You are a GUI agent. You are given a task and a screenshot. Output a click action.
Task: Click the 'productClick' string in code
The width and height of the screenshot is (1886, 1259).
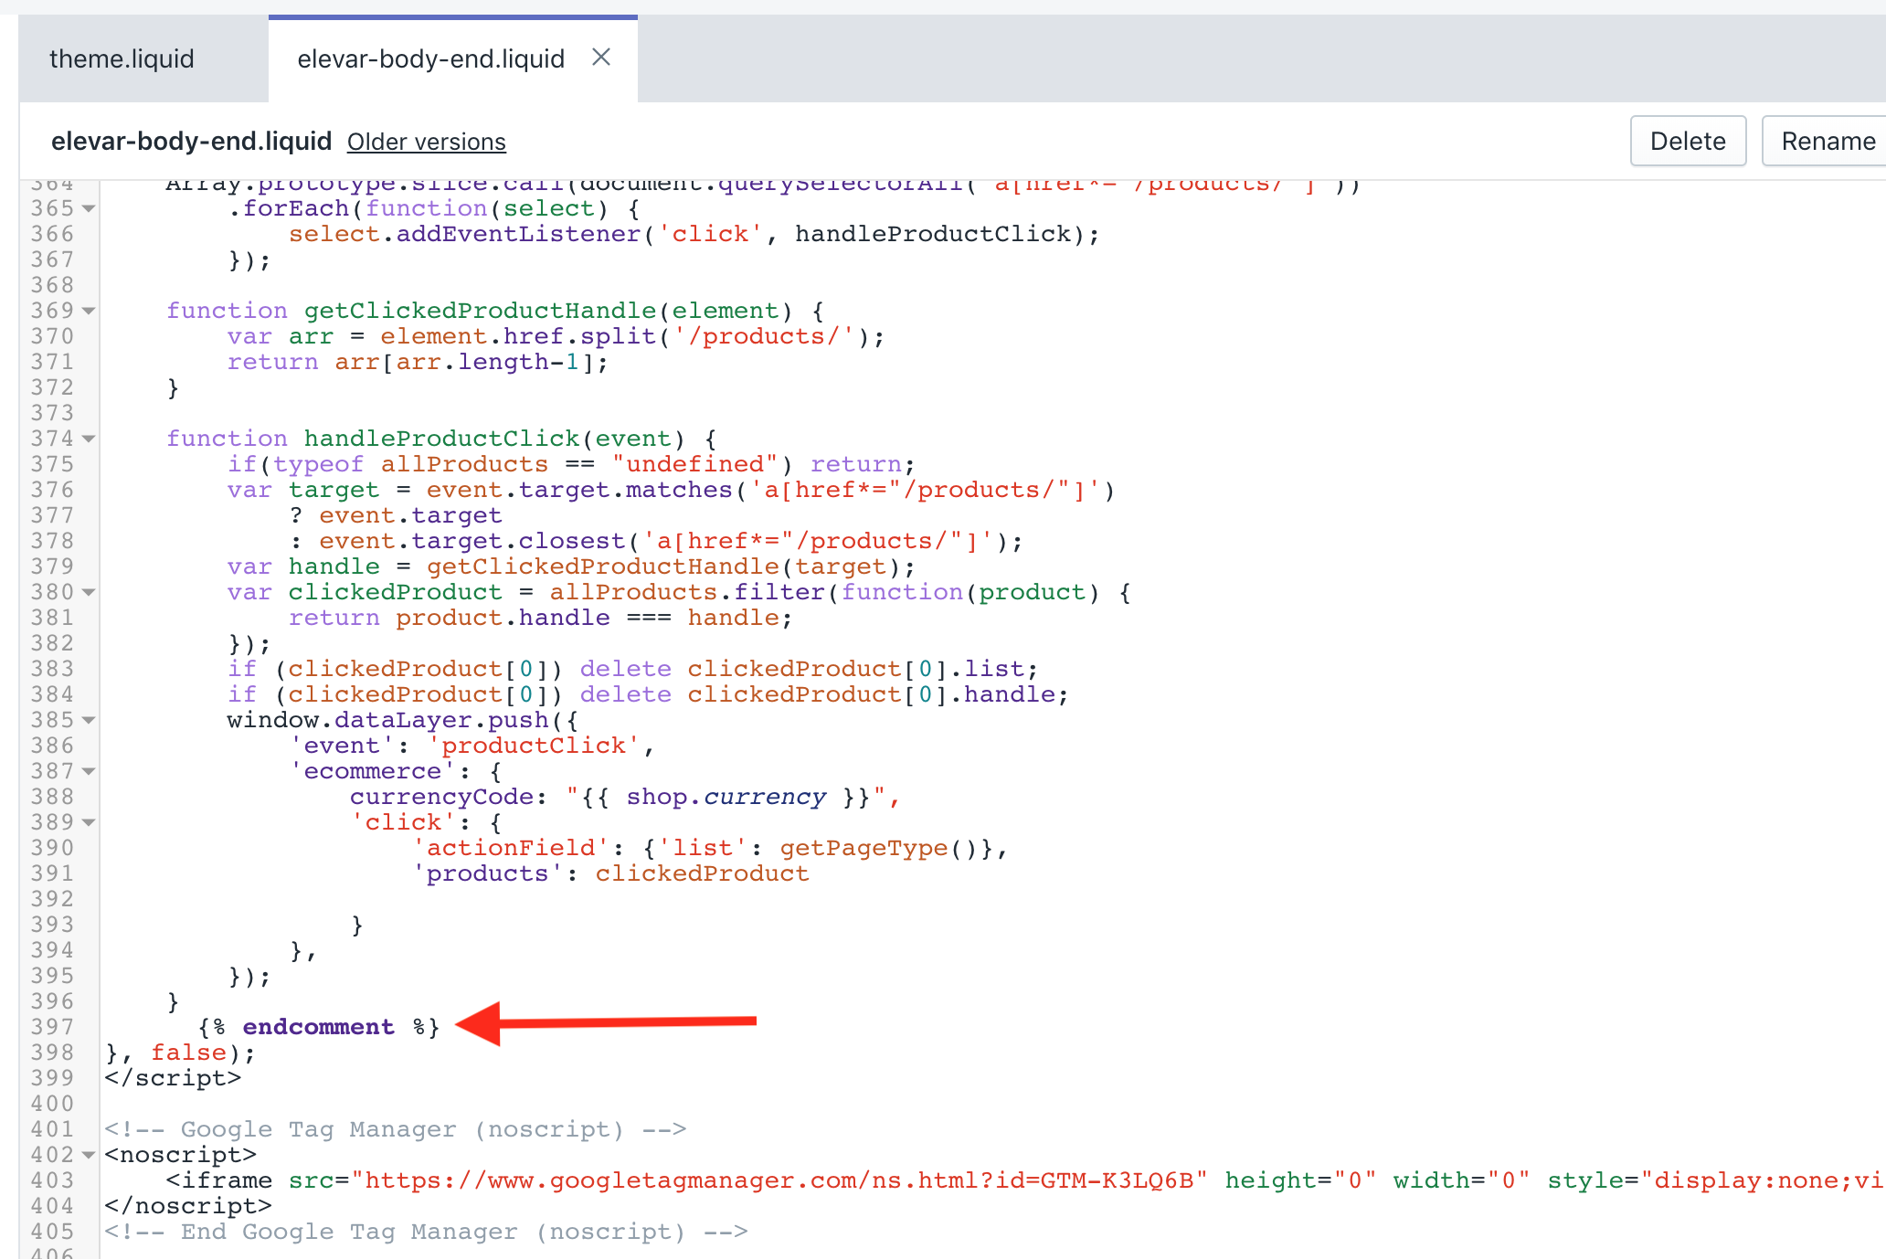[534, 746]
